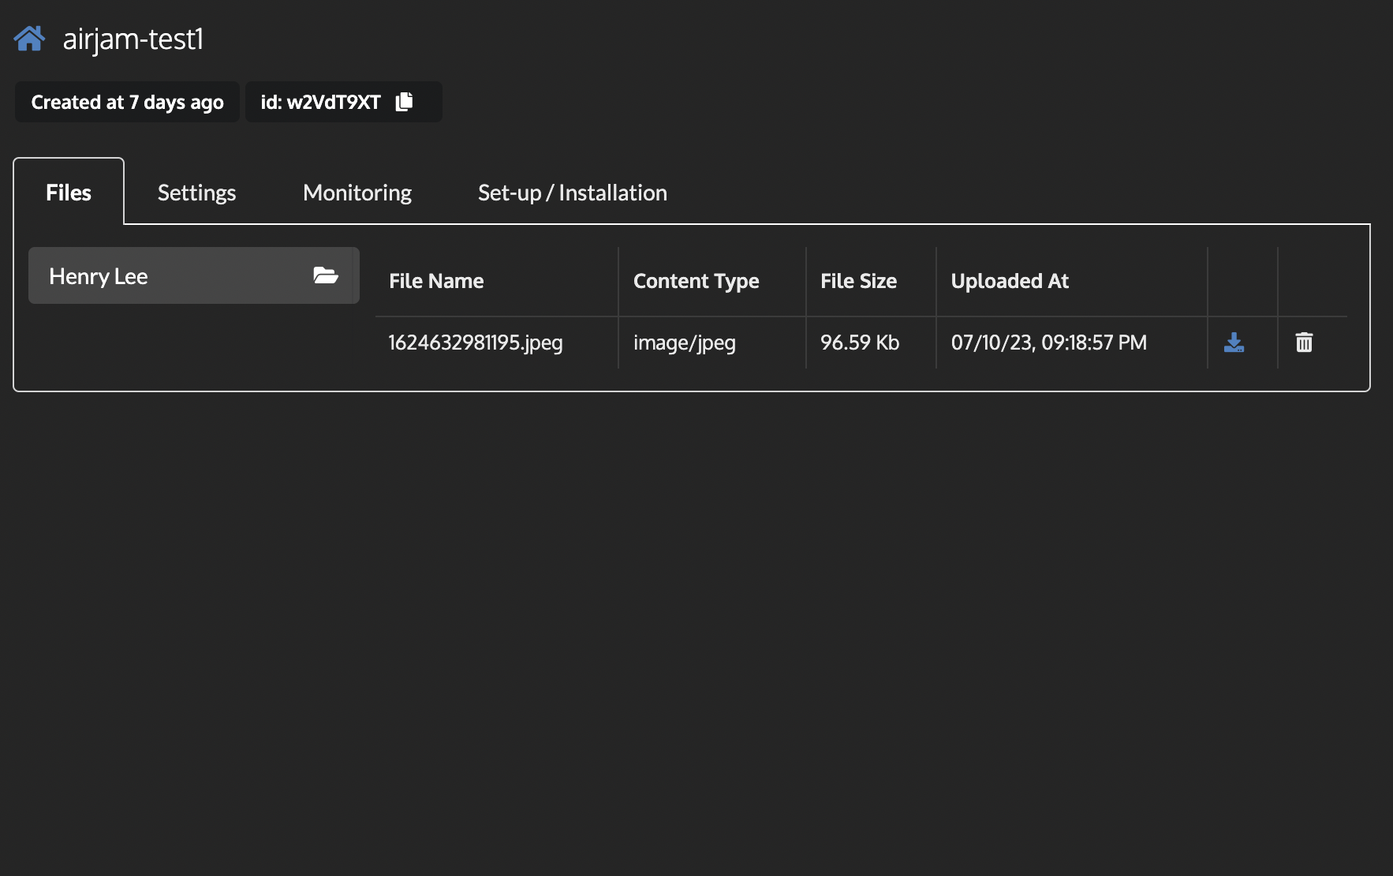The width and height of the screenshot is (1393, 876).
Task: Switch to the Settings tab
Action: pos(196,192)
